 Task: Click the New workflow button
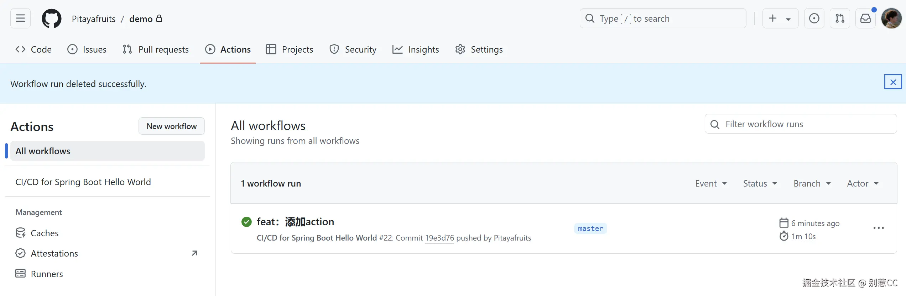(171, 126)
